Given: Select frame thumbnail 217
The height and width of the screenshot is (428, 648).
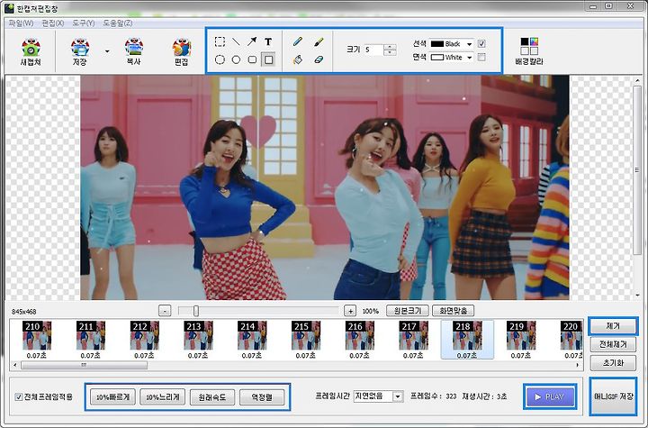Looking at the screenshot, I should click(x=413, y=340).
